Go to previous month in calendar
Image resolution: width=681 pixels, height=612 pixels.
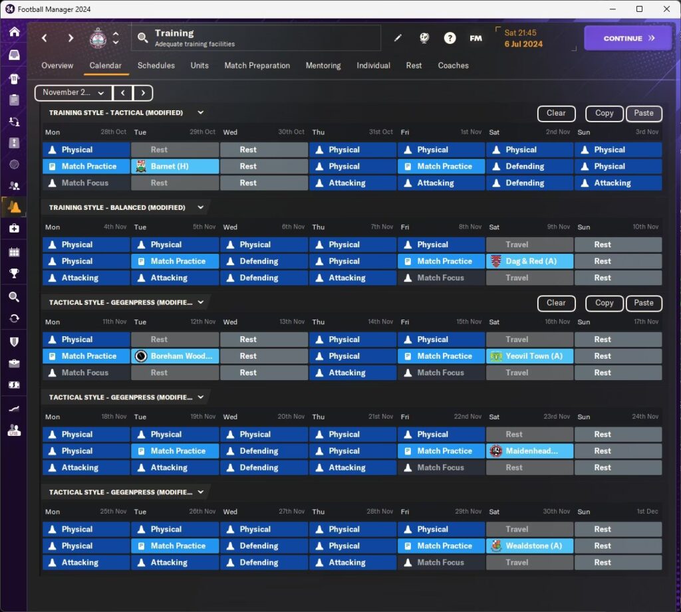(122, 93)
